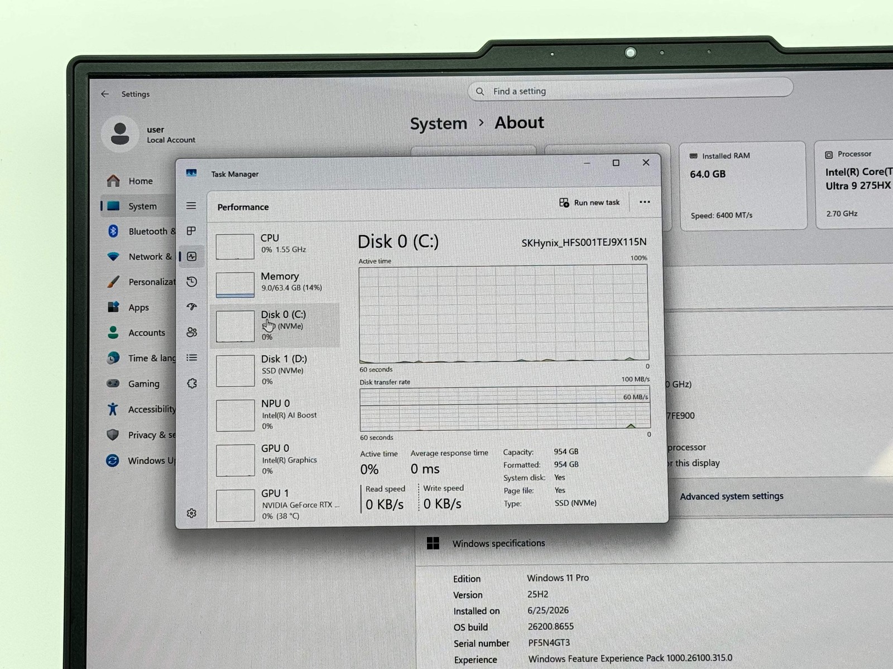Open Task Manager settings gear

pyautogui.click(x=191, y=513)
